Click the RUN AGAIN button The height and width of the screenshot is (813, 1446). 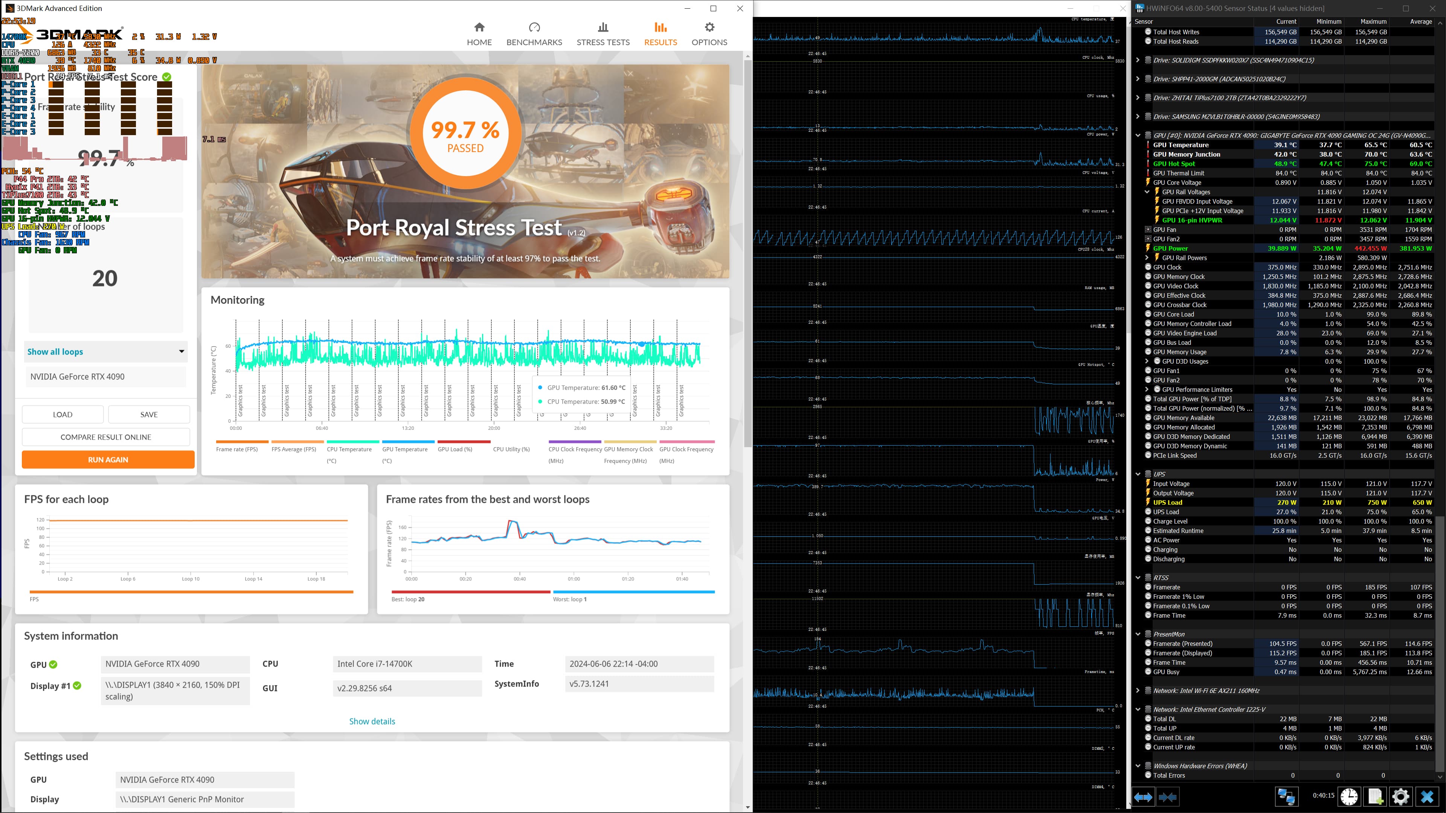coord(108,460)
